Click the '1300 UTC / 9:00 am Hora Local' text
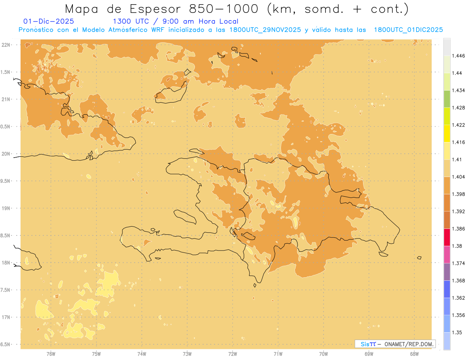 click(176, 21)
